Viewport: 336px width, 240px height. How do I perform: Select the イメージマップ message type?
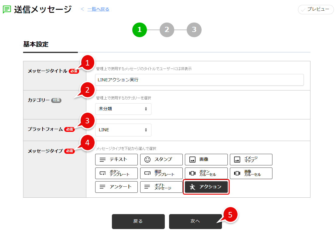tap(251, 159)
